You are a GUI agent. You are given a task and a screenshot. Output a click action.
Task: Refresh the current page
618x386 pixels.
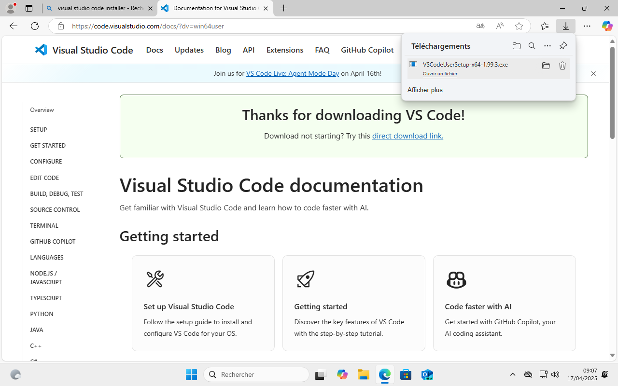point(35,26)
